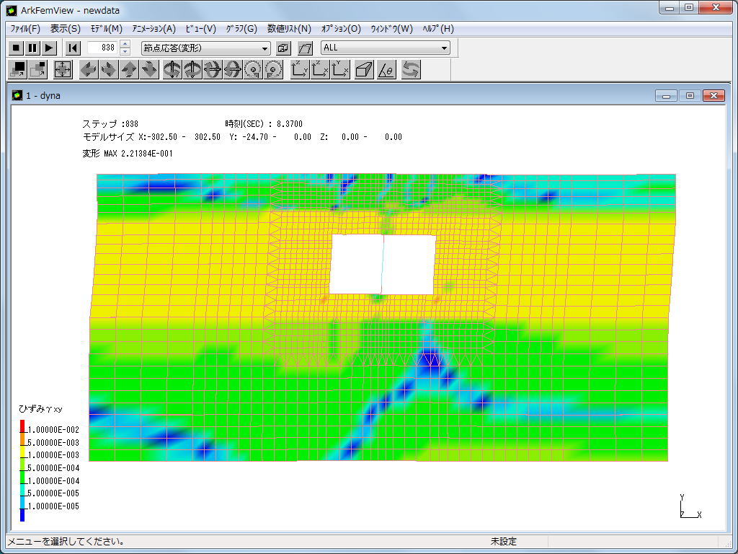Click the step number field showing 838
Screen dimensions: 738x554
click(102, 48)
